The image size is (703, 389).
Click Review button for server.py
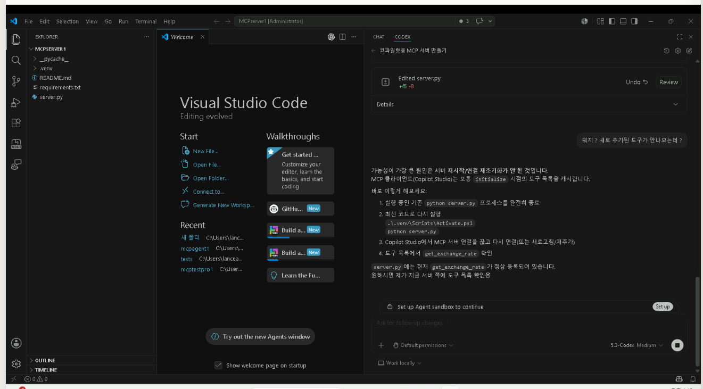click(668, 82)
